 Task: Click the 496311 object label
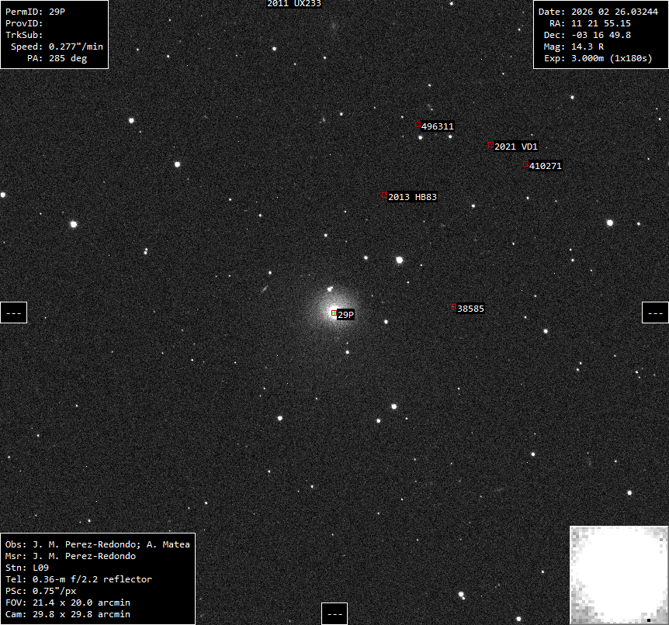click(437, 126)
